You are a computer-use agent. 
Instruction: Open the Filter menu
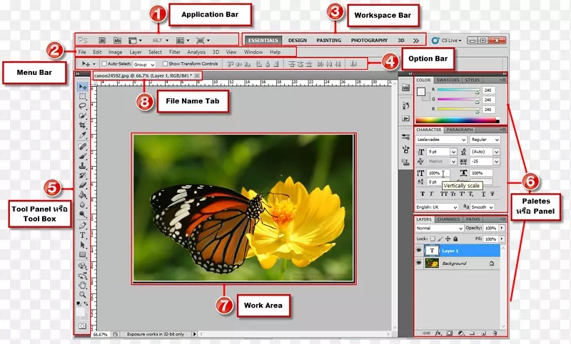175,52
